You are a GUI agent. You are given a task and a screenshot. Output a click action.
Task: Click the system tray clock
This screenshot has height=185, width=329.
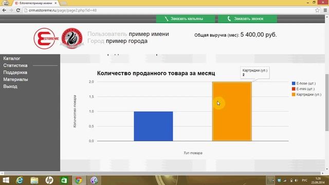318,180
